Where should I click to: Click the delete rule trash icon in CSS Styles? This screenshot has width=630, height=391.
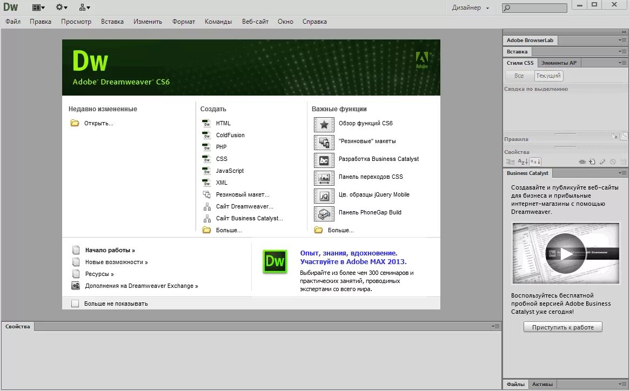point(624,161)
